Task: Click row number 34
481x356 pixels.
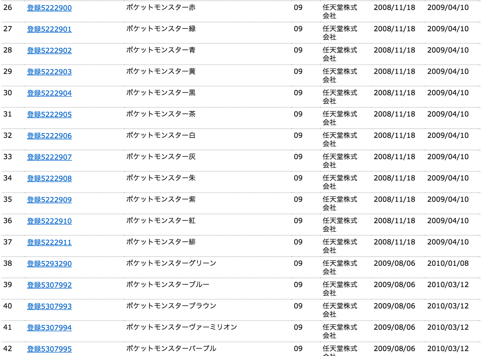Action: 8,178
